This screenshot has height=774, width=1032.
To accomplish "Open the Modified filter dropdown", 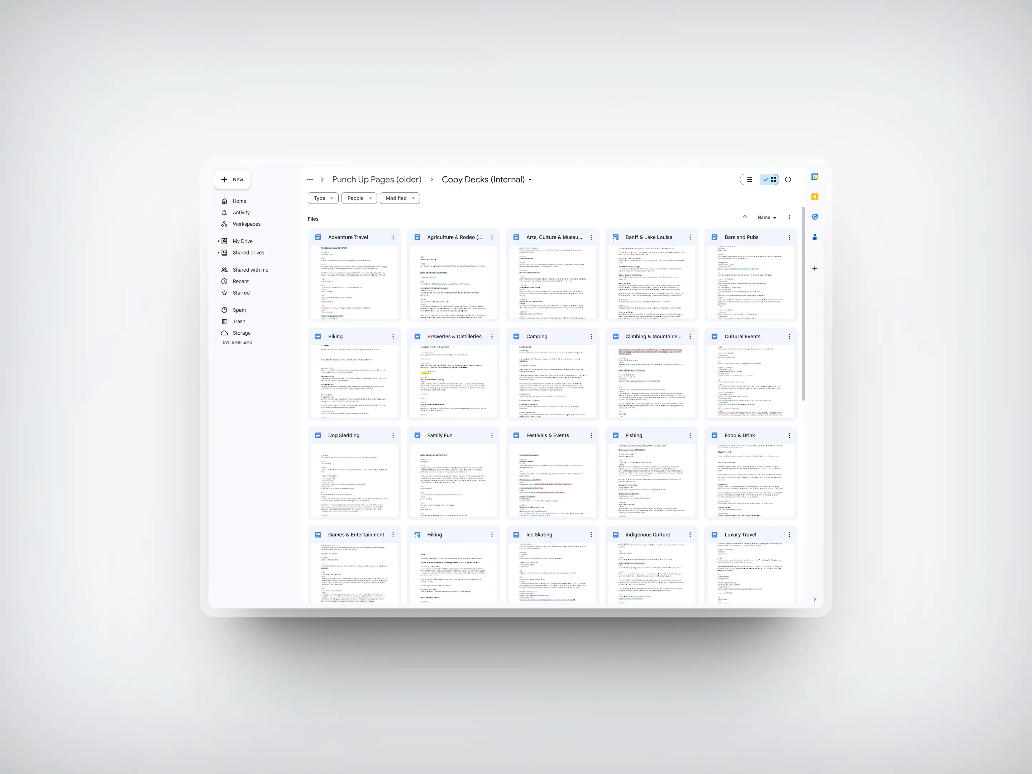I will click(x=400, y=198).
